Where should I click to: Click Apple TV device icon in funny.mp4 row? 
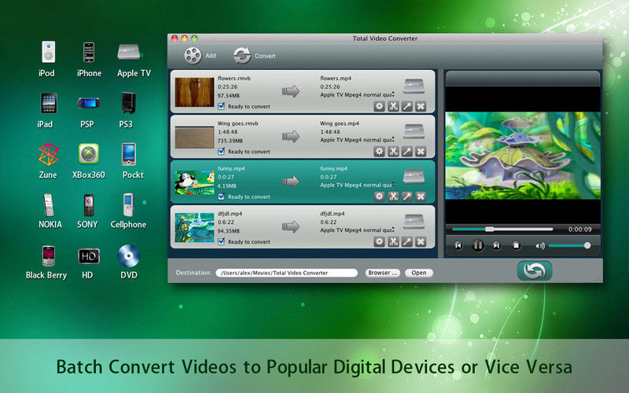[414, 176]
